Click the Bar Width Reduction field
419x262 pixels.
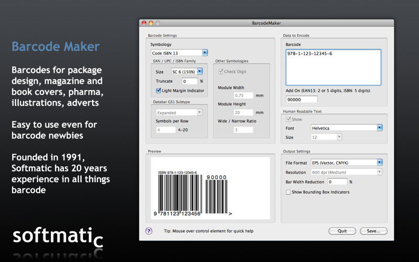tap(337, 182)
